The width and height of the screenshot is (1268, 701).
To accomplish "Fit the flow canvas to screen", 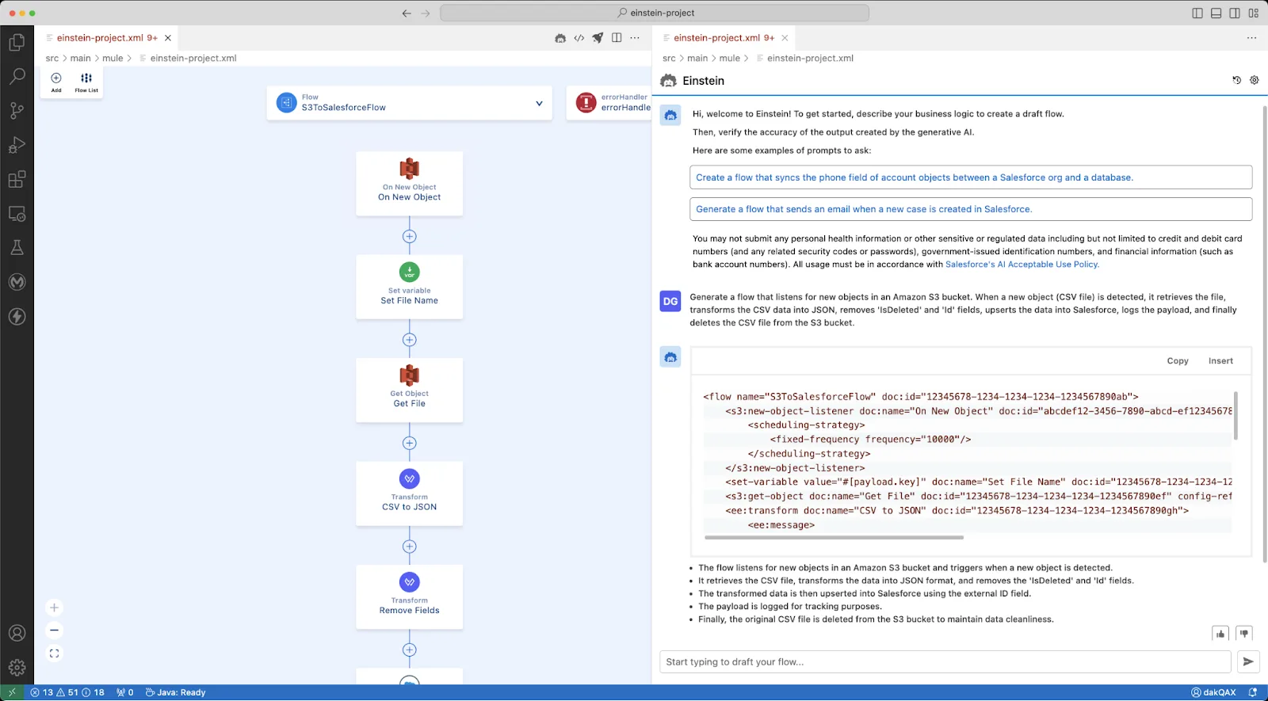I will coord(54,653).
